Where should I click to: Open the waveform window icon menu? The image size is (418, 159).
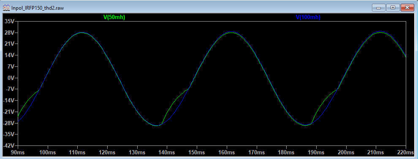5,8
